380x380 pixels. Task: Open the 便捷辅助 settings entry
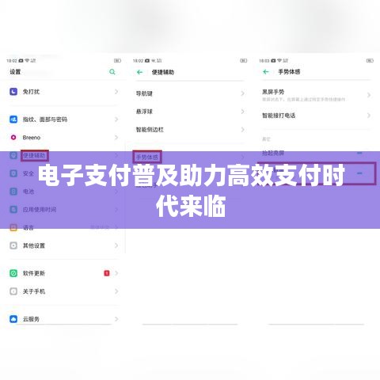35,156
